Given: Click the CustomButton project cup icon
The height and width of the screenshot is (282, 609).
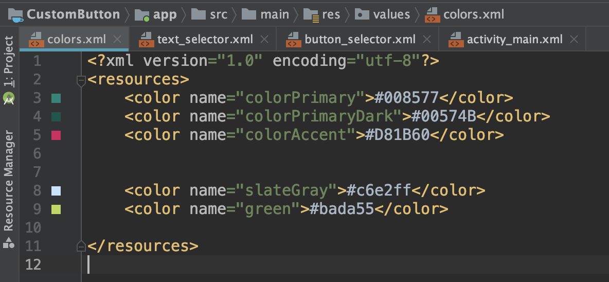Looking at the screenshot, I should tap(16, 15).
